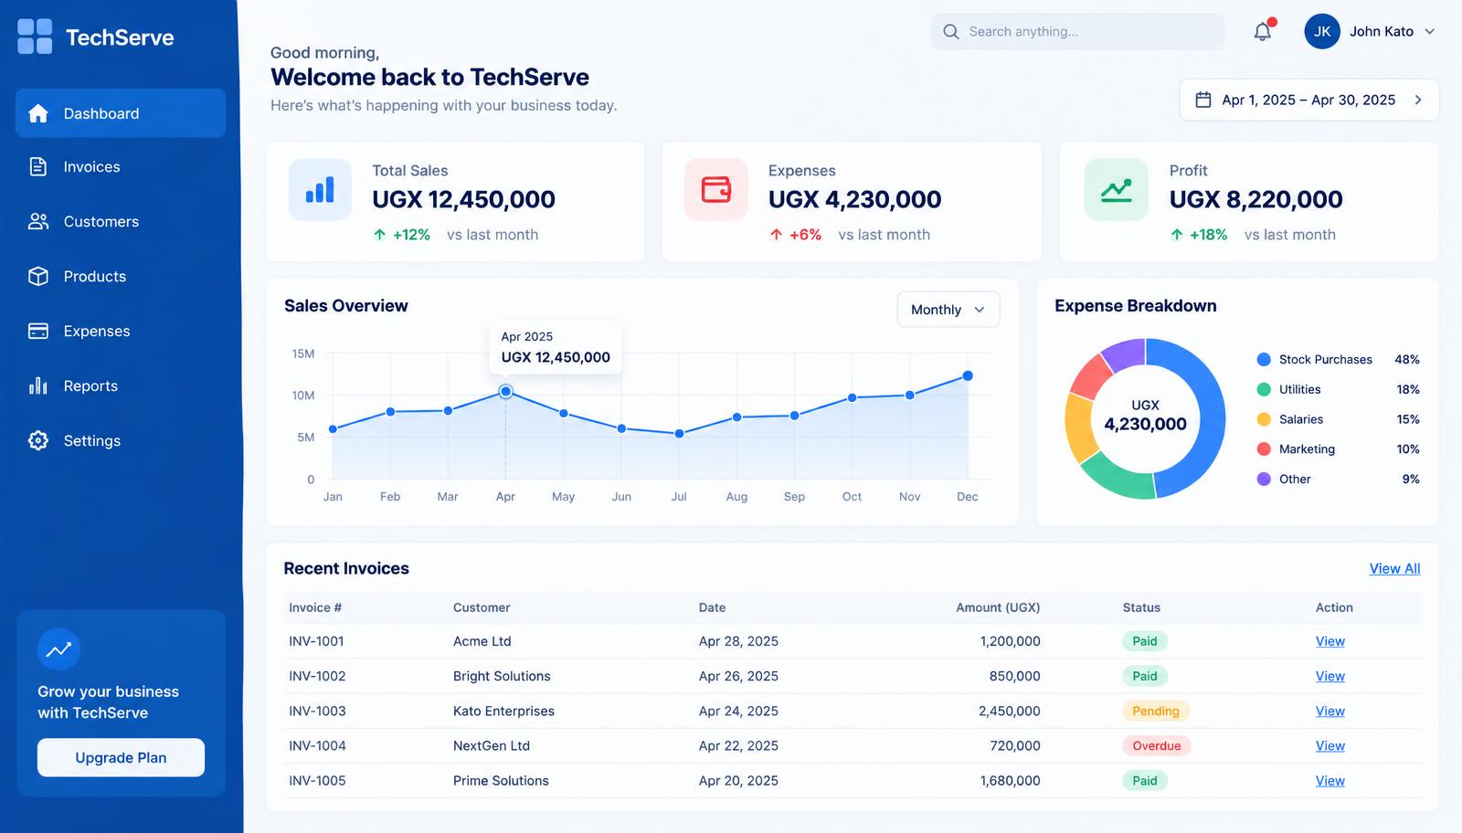The width and height of the screenshot is (1462, 833).
Task: View invoice INV-1003
Action: [x=1330, y=711]
